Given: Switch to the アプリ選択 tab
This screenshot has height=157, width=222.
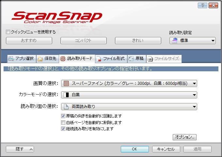Looking at the screenshot, I should pyautogui.click(x=22, y=59).
